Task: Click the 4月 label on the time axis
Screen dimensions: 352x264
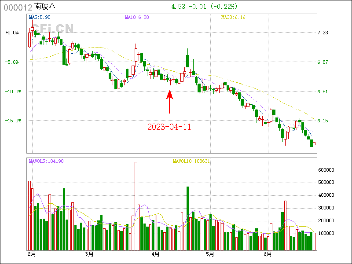Action: pyautogui.click(x=155, y=254)
